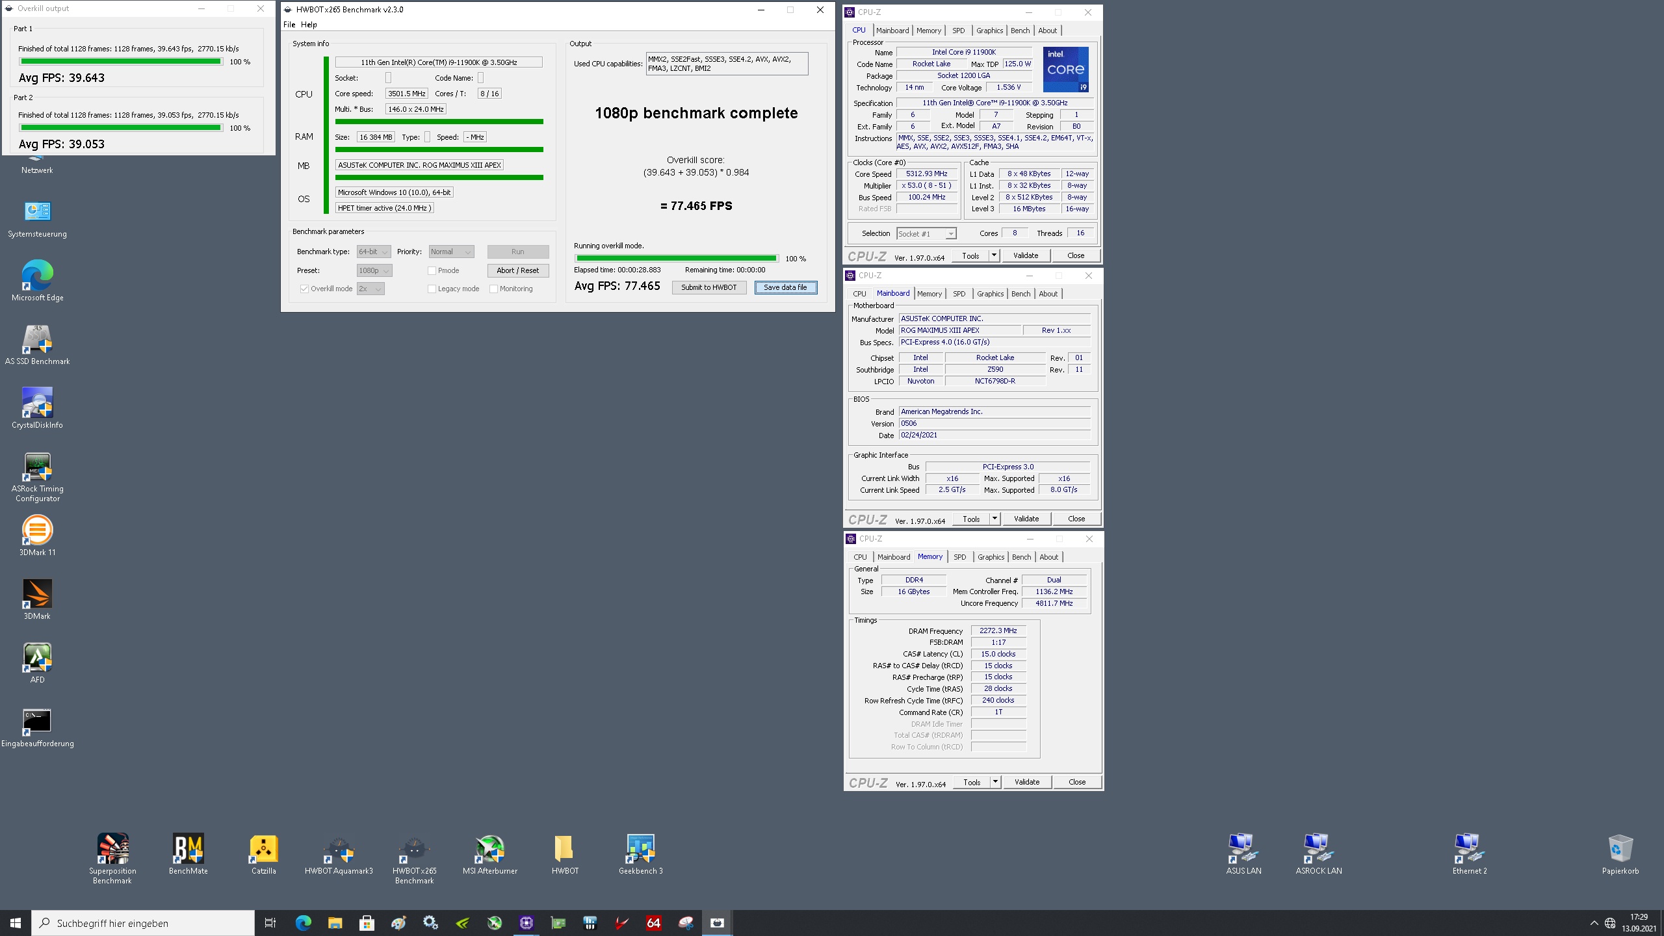This screenshot has width=1664, height=936.
Task: Open MSI Afterburner desktop icon
Action: click(x=489, y=854)
